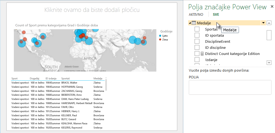Screen dimensions: 275x133
Task: Click the field list scroll-up arrow
Action: [269, 23]
